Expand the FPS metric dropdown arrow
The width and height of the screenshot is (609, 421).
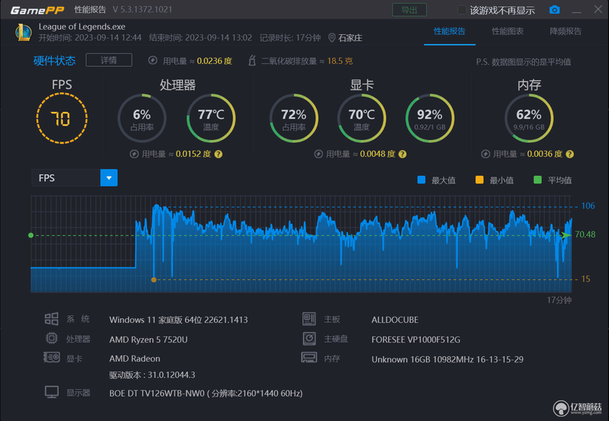click(109, 178)
